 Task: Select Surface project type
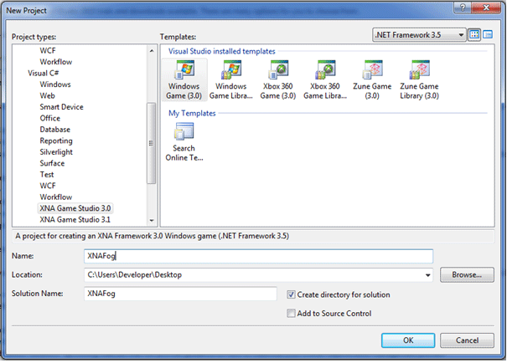(52, 163)
